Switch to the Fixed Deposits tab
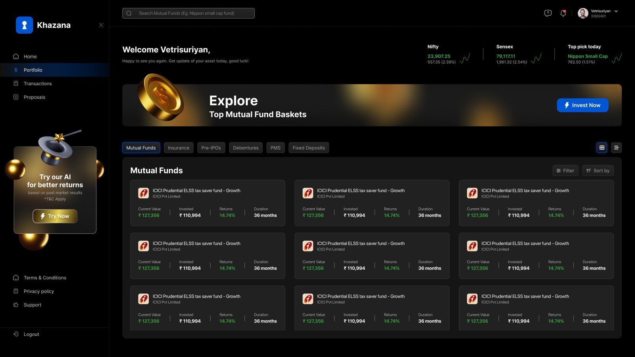 click(x=309, y=148)
